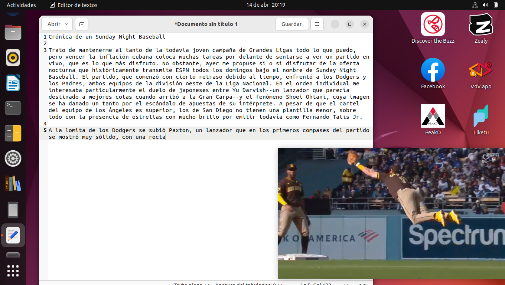Open the text editor hamburger menu

coord(317,24)
